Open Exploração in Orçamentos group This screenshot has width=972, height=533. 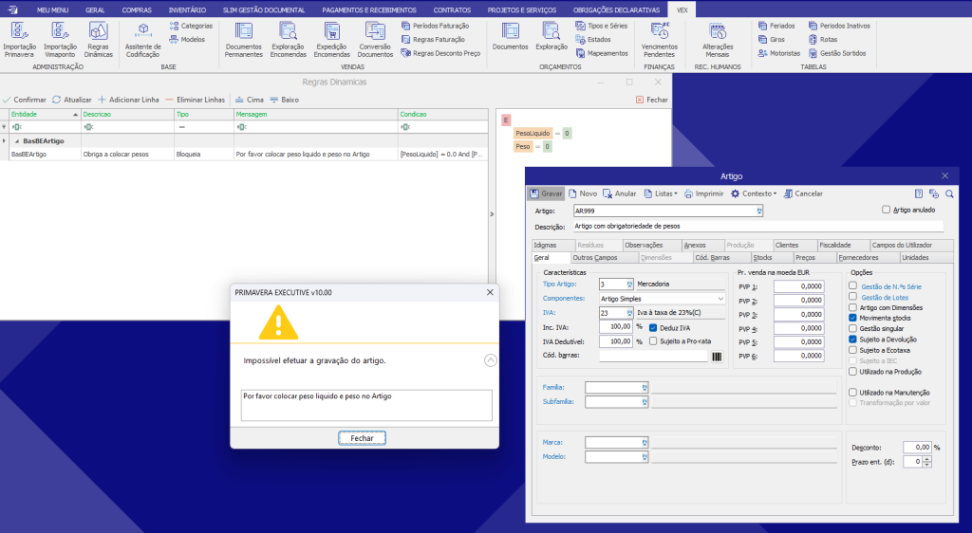coord(551,37)
